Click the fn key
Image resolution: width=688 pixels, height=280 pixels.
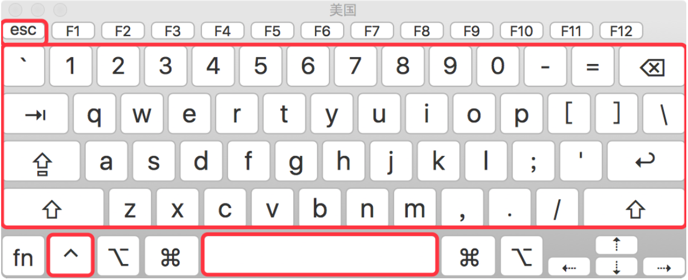click(x=23, y=256)
